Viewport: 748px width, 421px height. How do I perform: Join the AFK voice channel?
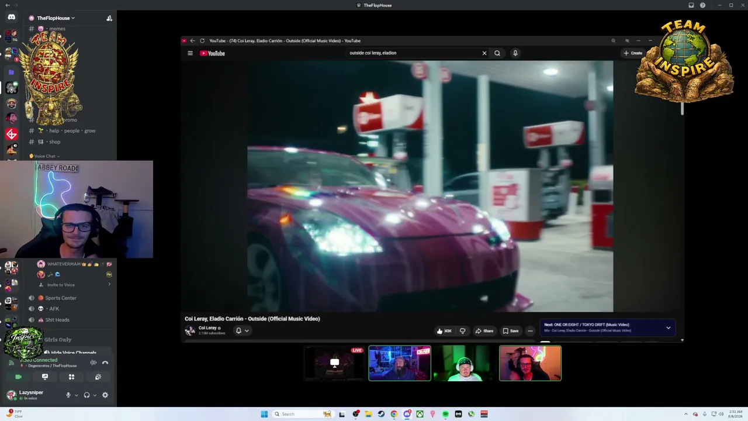tap(54, 309)
